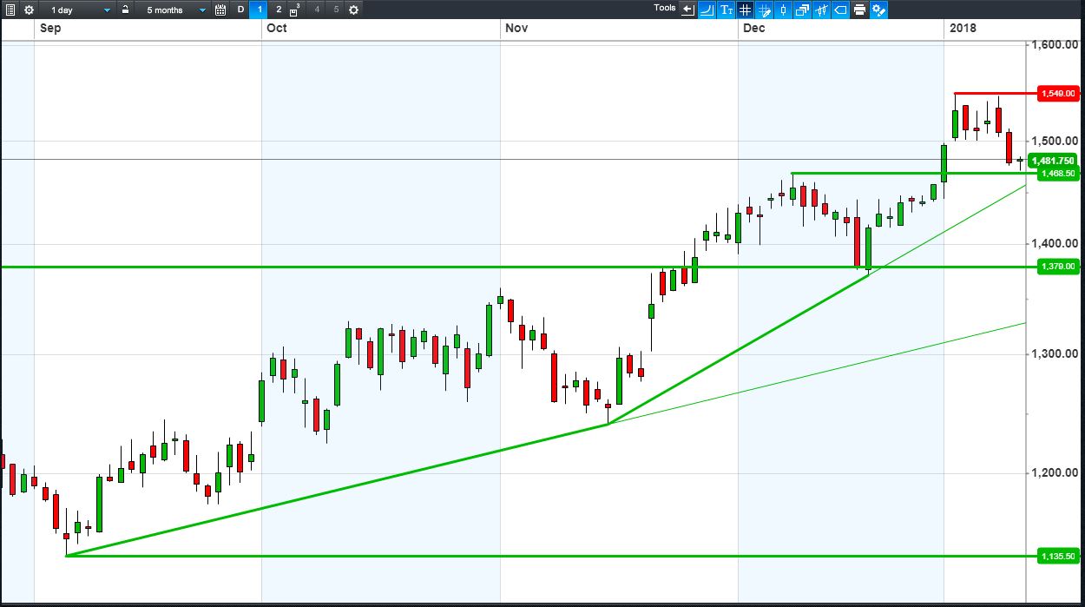This screenshot has height=607, width=1085.
Task: Click the 1,300.00 axis value
Action: pyautogui.click(x=1055, y=353)
